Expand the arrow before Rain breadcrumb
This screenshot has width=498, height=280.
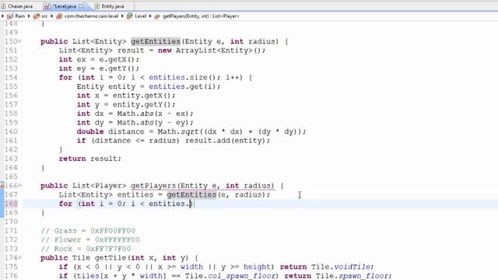[x=2, y=16]
